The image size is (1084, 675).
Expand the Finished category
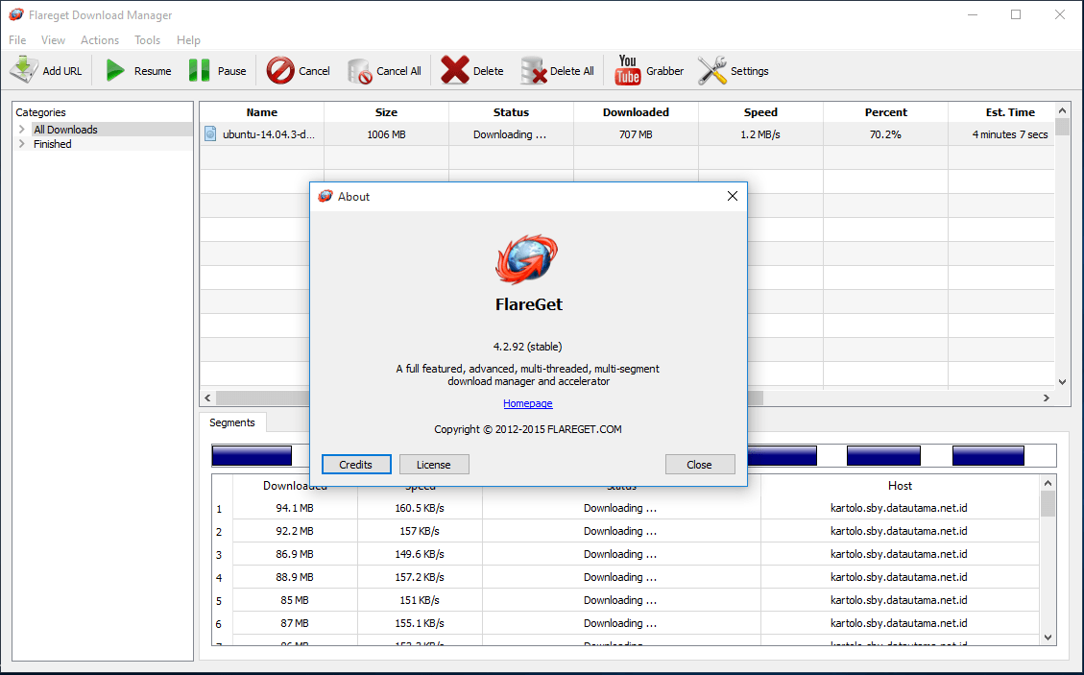(x=22, y=144)
